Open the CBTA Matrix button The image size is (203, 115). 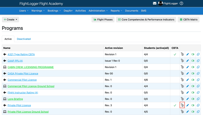pyautogui.click(x=188, y=19)
